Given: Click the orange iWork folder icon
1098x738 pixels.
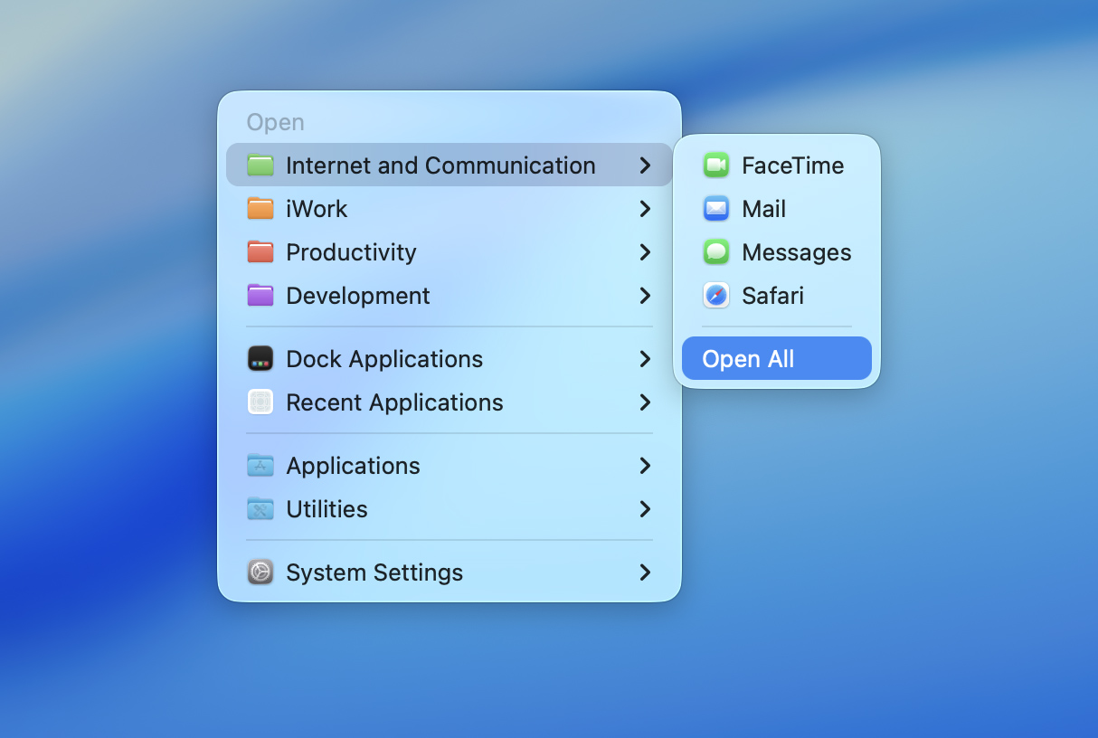Looking at the screenshot, I should pyautogui.click(x=260, y=209).
